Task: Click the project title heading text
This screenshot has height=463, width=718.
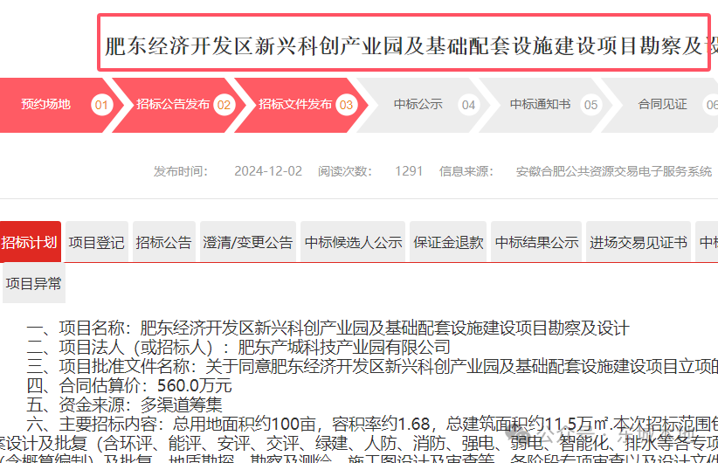Action: tap(411, 45)
